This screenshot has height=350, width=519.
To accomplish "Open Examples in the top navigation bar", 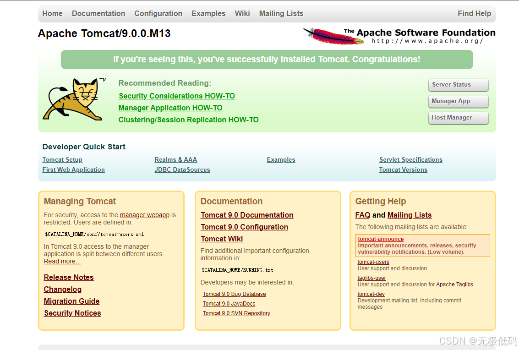I will coord(208,14).
